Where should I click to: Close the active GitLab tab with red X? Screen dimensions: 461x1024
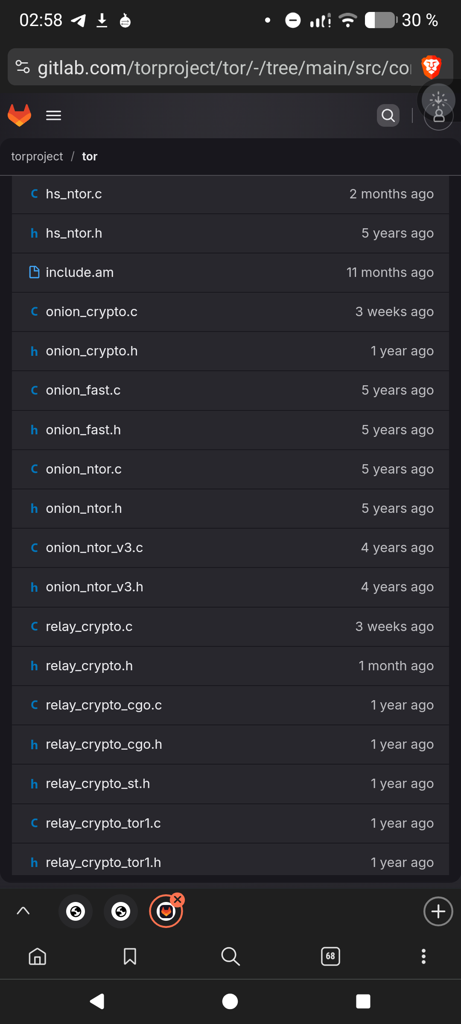tap(178, 900)
